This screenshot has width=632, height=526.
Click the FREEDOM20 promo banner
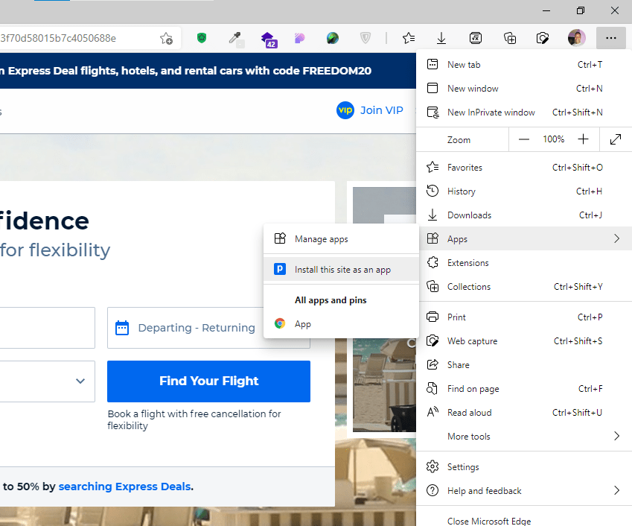pos(208,71)
